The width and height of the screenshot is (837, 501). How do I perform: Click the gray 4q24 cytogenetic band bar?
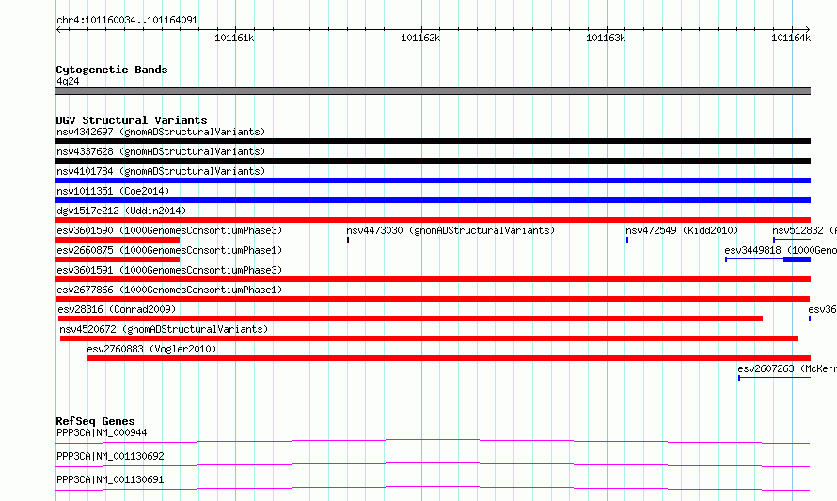point(433,91)
